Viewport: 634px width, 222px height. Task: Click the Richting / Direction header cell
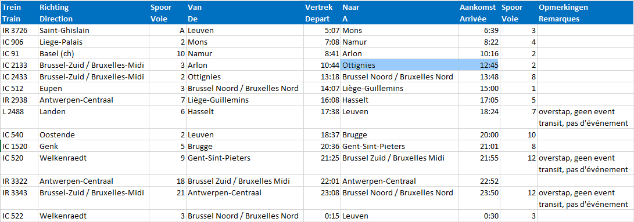coord(94,13)
